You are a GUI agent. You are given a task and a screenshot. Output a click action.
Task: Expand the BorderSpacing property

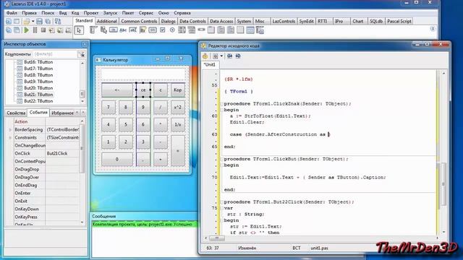tap(10, 130)
